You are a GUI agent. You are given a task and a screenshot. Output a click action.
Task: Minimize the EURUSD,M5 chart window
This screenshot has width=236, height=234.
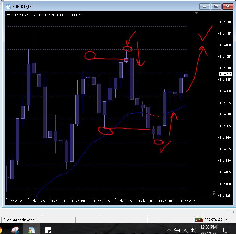[x=204, y=6]
